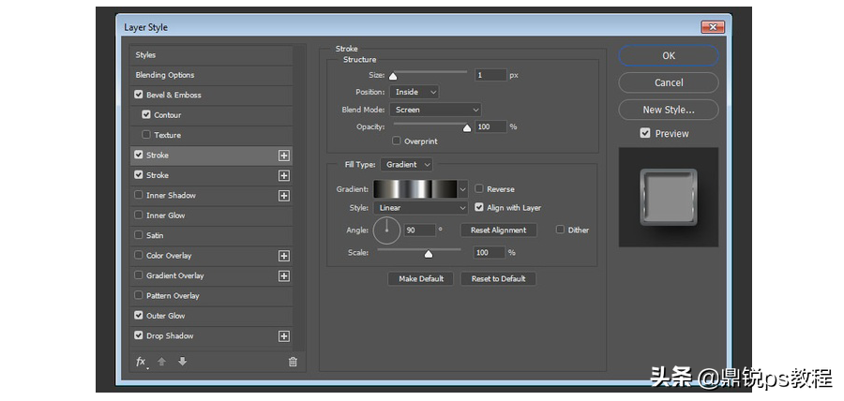Screen dimensions: 844x401
Task: Click the Angle value field
Action: click(x=420, y=230)
